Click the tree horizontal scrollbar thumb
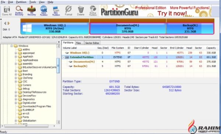Screen dimensions: 221x134 click(x=27, y=126)
